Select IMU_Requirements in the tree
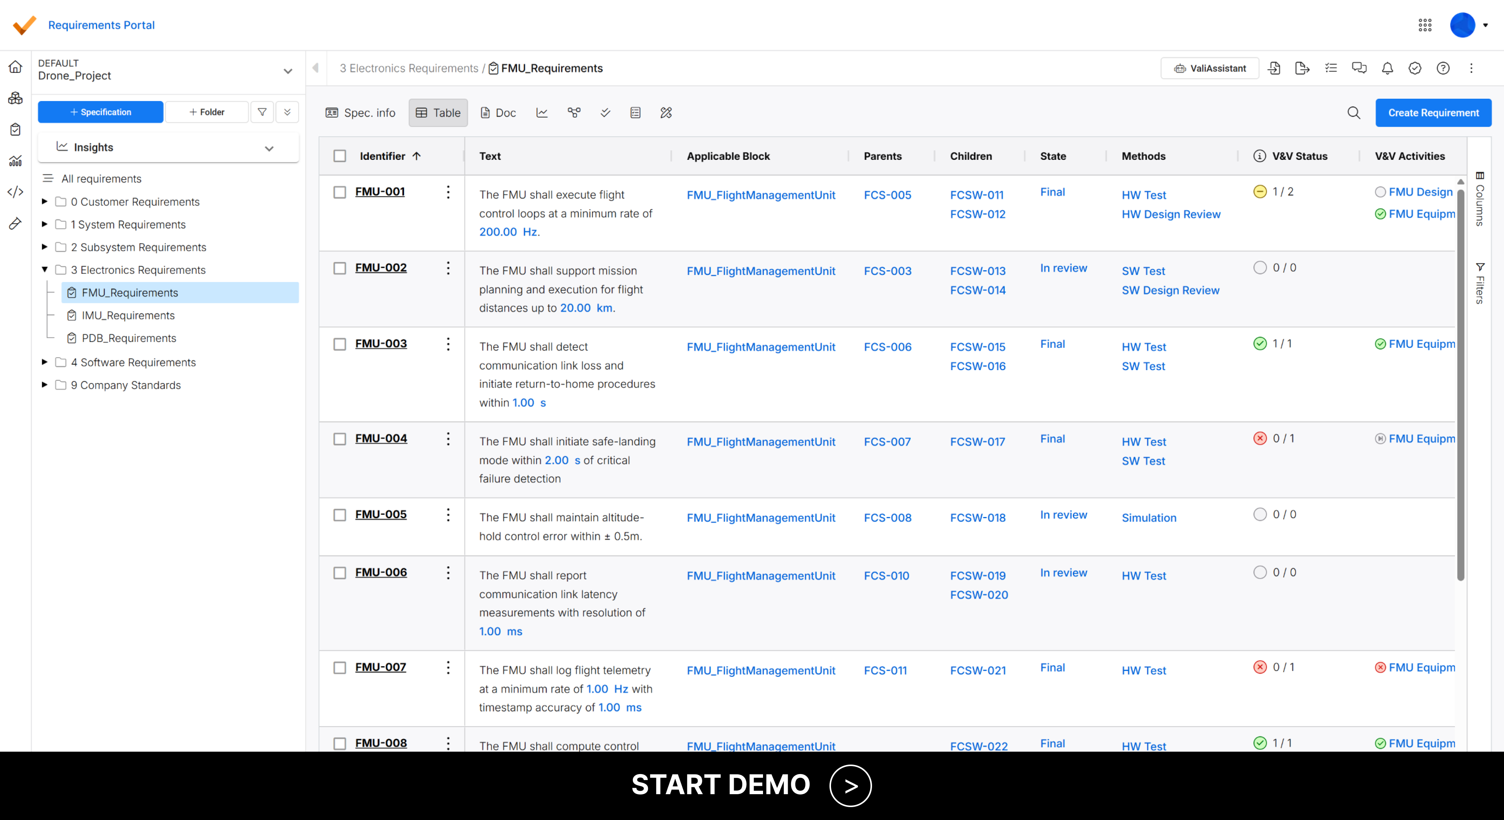This screenshot has width=1504, height=820. 128,315
